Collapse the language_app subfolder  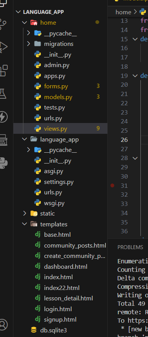point(25,139)
